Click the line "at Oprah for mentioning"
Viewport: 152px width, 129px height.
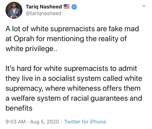click(x=66, y=39)
